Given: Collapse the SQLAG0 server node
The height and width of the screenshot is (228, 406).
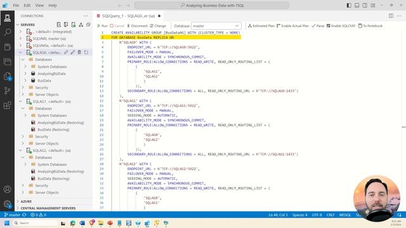Looking at the screenshot, I should click(x=20, y=53).
